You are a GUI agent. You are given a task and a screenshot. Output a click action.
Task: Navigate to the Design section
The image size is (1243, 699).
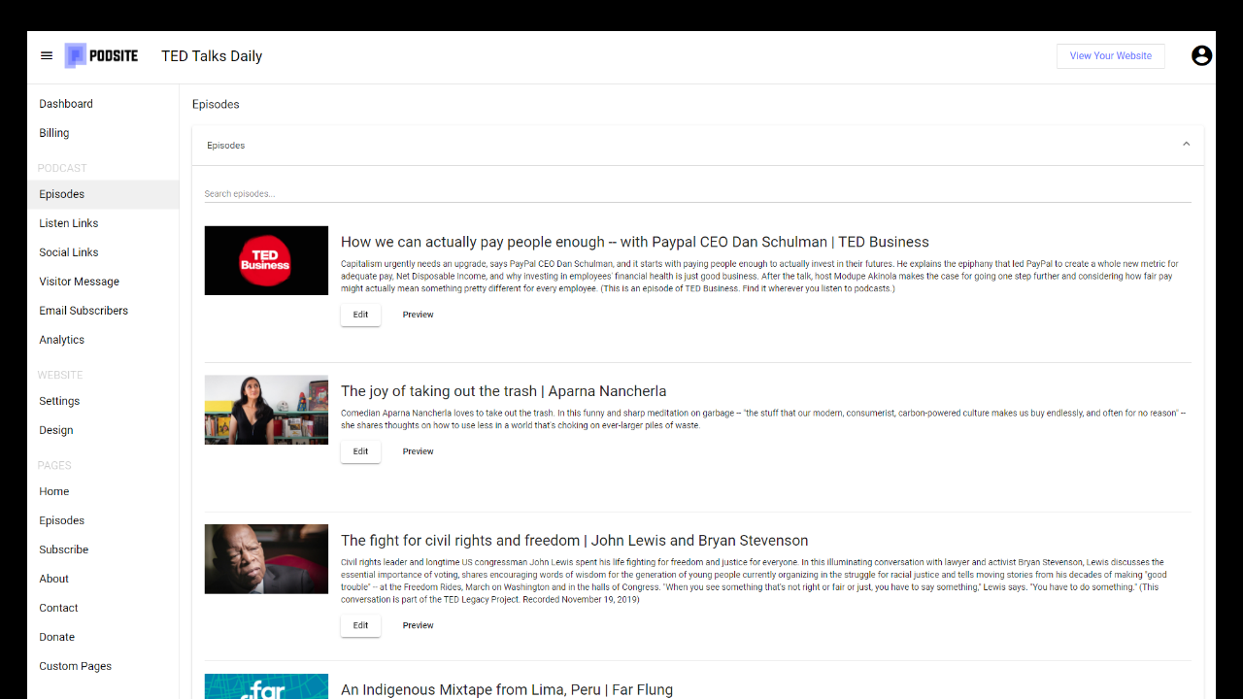click(x=56, y=430)
